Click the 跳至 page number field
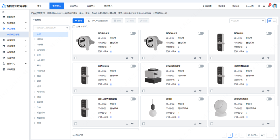Viewport: 280px width, 140px height. pos(270,135)
